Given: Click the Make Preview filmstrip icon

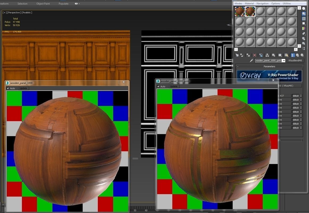Looking at the screenshot, I should (304, 33).
